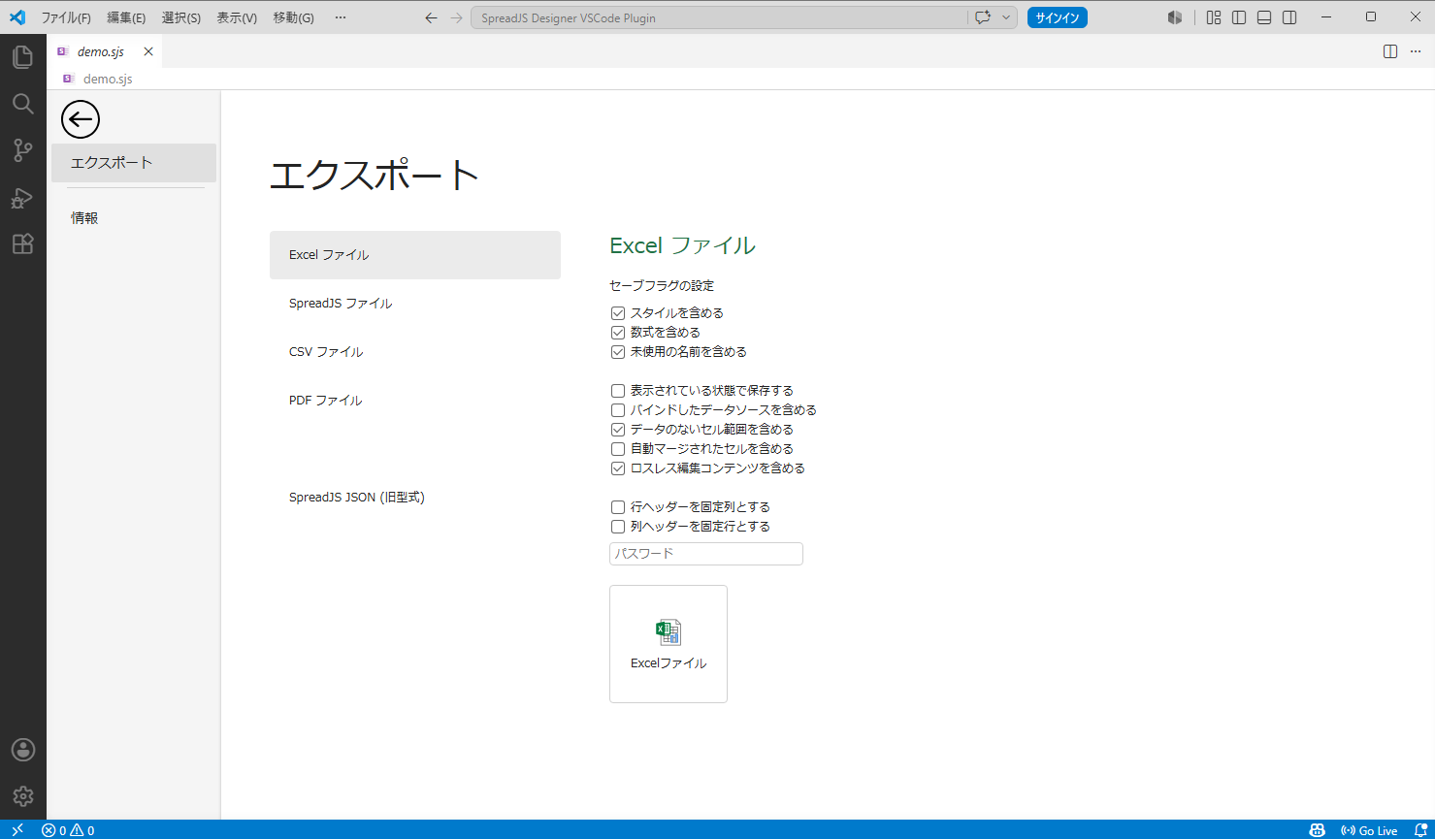Go forward with the title bar arrow
This screenshot has width=1435, height=839.
(x=457, y=17)
